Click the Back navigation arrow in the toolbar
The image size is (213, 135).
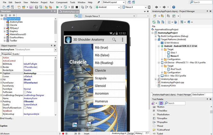tap(156, 7)
